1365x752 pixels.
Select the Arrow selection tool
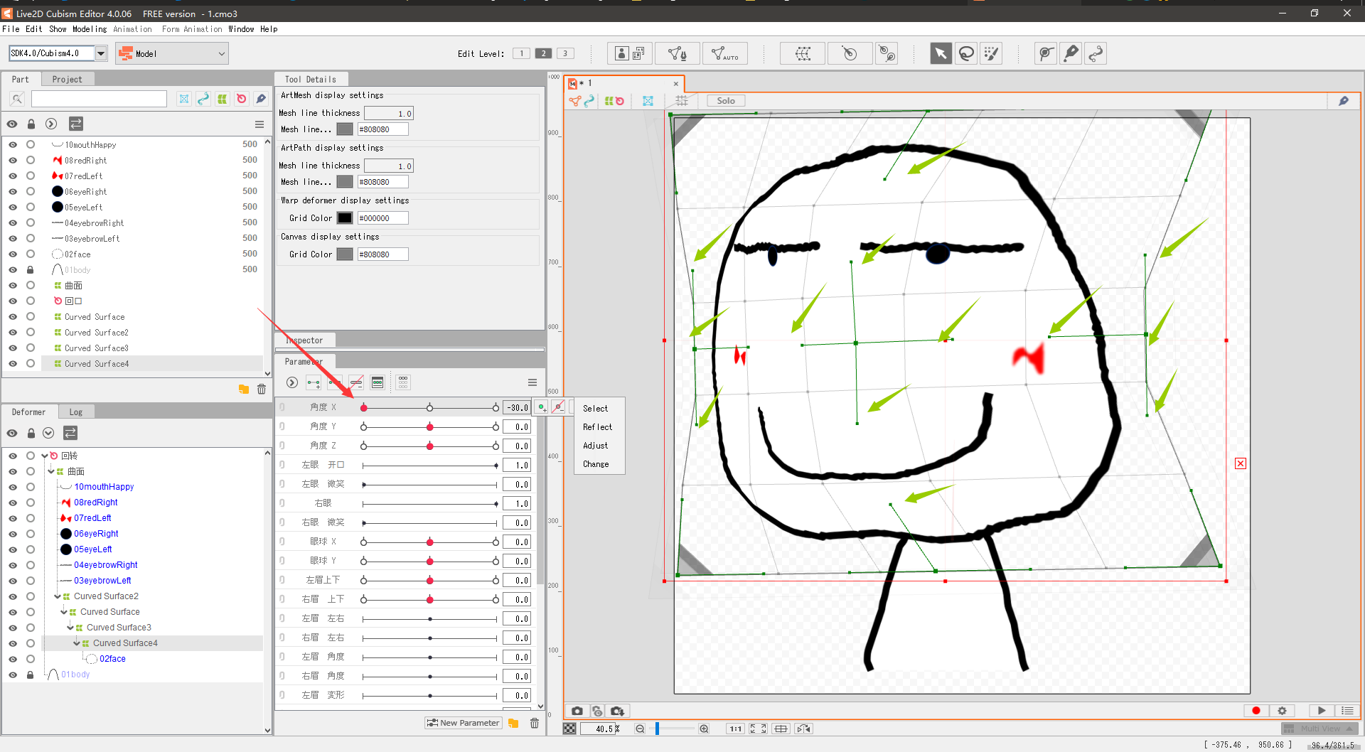click(941, 53)
